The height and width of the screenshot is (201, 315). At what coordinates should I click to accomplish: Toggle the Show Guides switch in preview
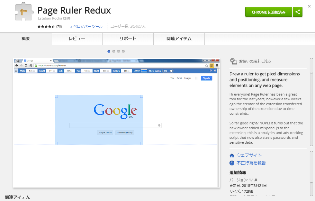pos(169,71)
